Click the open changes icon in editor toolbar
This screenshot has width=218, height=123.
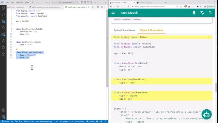pos(98,7)
